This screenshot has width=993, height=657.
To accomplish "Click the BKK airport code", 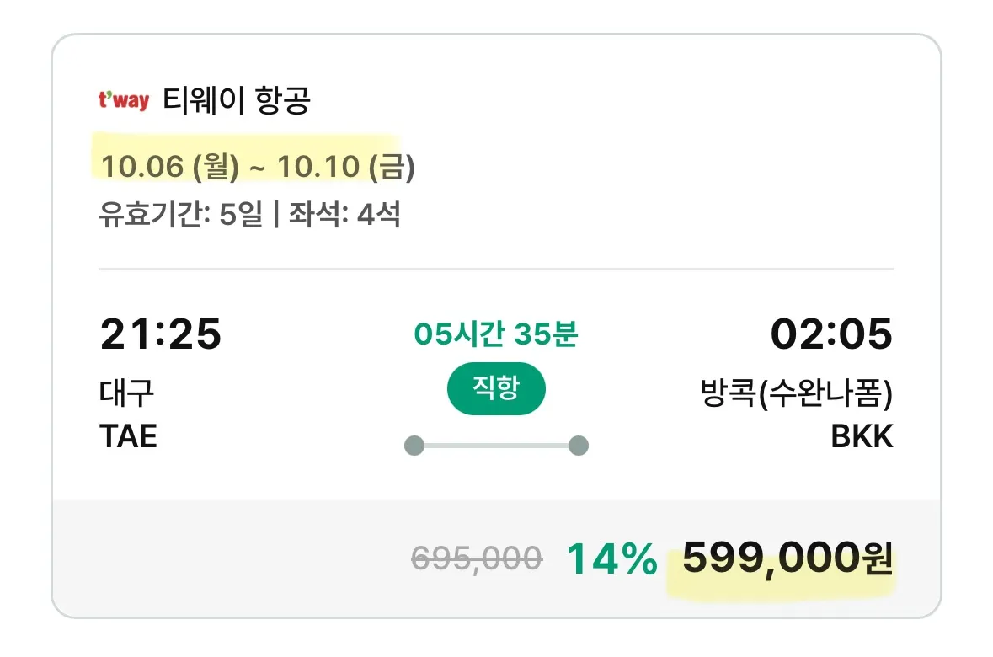I will (x=861, y=436).
